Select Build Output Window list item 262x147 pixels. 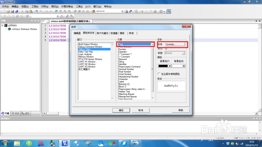88,44
